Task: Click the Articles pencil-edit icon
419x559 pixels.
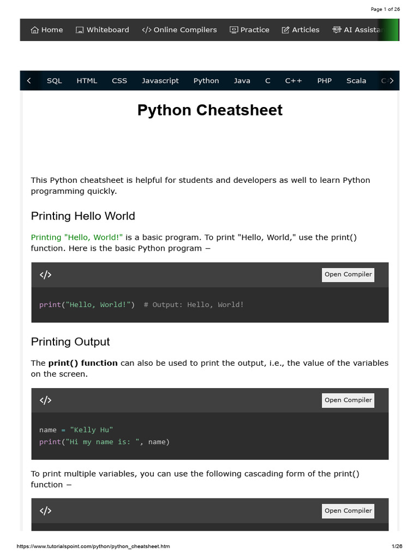Action: pyautogui.click(x=285, y=30)
